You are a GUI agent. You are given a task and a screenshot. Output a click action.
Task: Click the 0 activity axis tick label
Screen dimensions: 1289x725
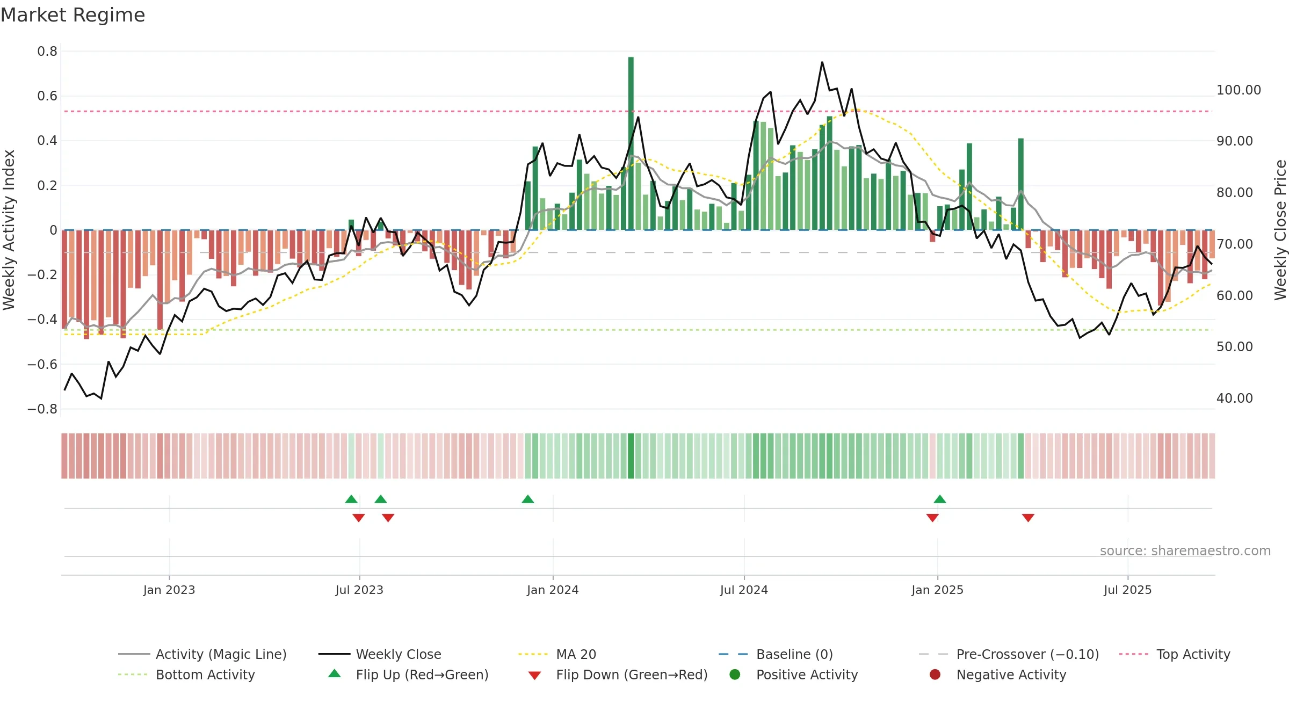[53, 230]
